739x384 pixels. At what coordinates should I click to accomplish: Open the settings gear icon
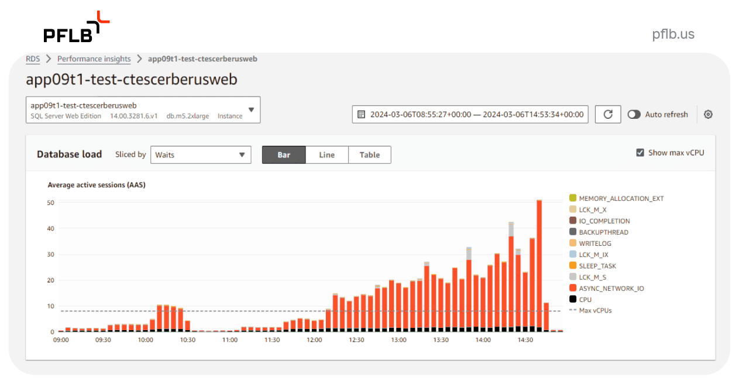[x=708, y=114]
